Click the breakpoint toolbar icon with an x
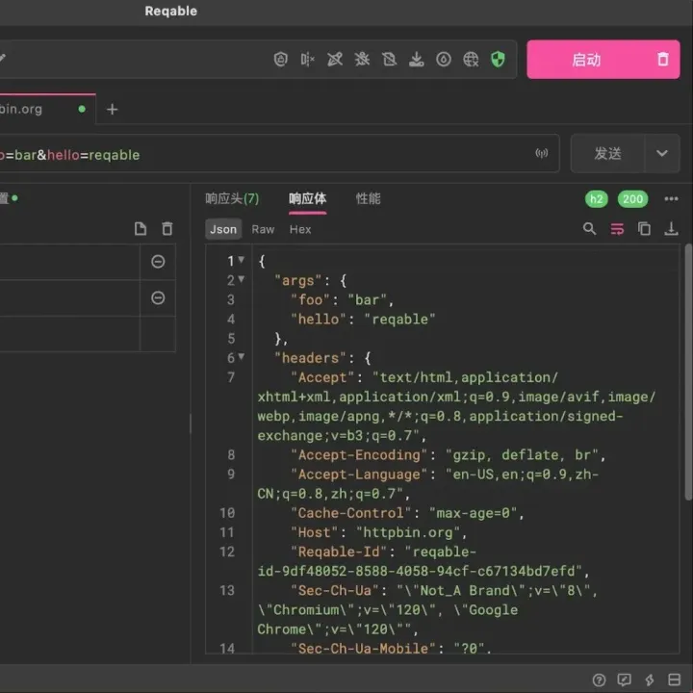Screen dimensions: 693x693 (x=308, y=60)
